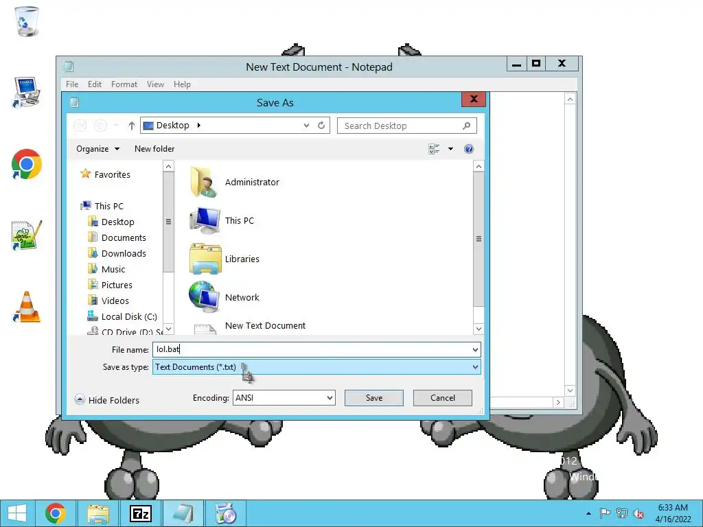Select This PC in the navigation pane
This screenshot has width=703, height=527.
tap(102, 206)
